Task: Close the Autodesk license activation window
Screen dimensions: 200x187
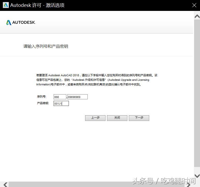Action: [194, 5]
